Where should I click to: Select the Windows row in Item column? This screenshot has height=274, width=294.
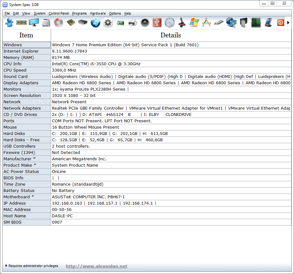click(26, 45)
